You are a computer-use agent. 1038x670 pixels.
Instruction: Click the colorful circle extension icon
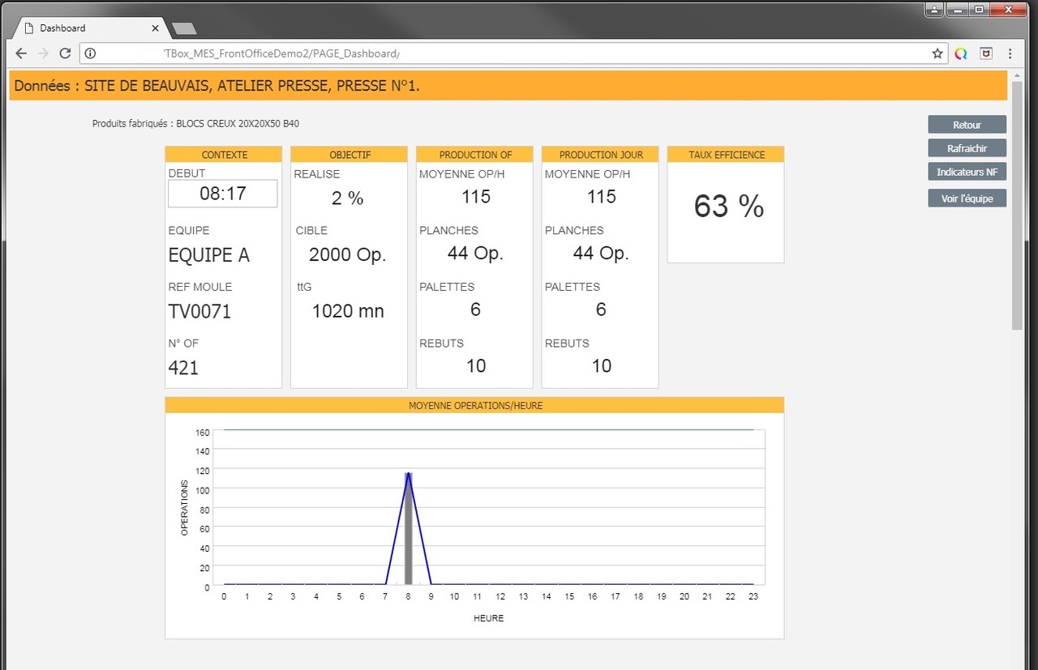[x=961, y=53]
